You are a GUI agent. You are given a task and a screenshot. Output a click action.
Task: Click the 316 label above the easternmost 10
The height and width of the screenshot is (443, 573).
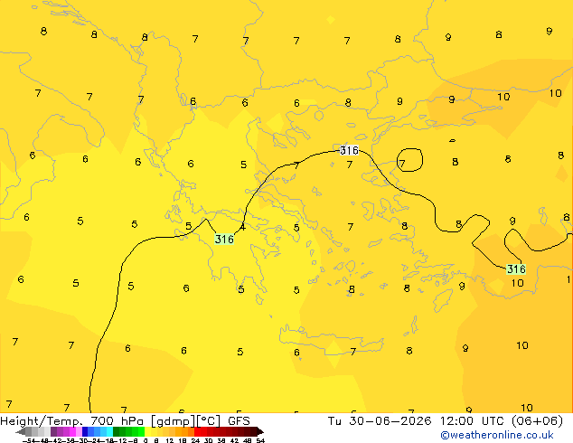(516, 269)
